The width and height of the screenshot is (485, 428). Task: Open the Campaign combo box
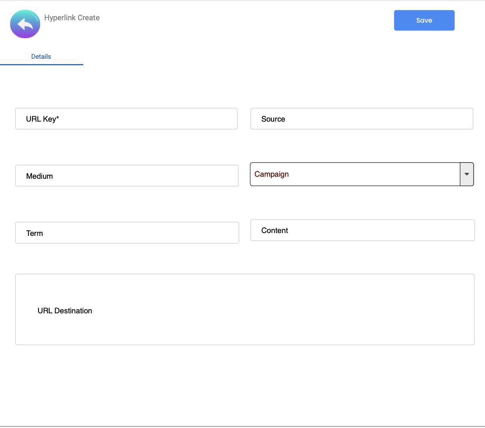[355, 174]
